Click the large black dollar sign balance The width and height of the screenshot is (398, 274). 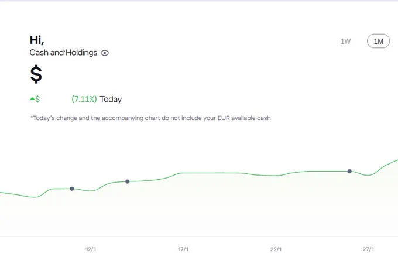[x=36, y=74]
